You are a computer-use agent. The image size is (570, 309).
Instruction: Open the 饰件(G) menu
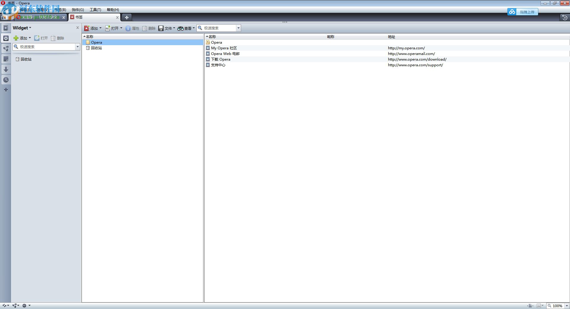coord(78,10)
